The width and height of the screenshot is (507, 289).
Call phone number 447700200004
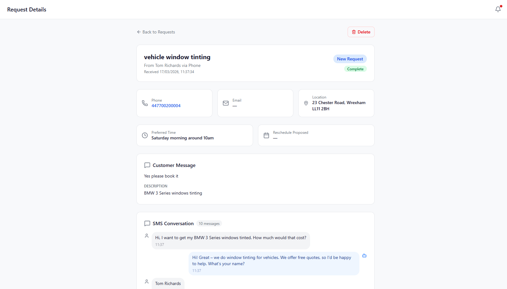point(166,106)
